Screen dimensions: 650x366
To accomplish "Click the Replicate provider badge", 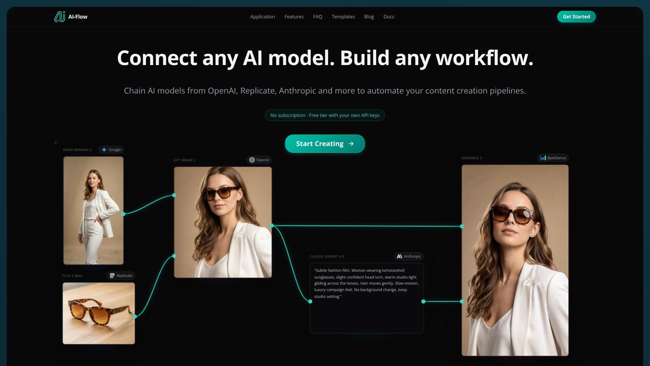I will (x=121, y=276).
